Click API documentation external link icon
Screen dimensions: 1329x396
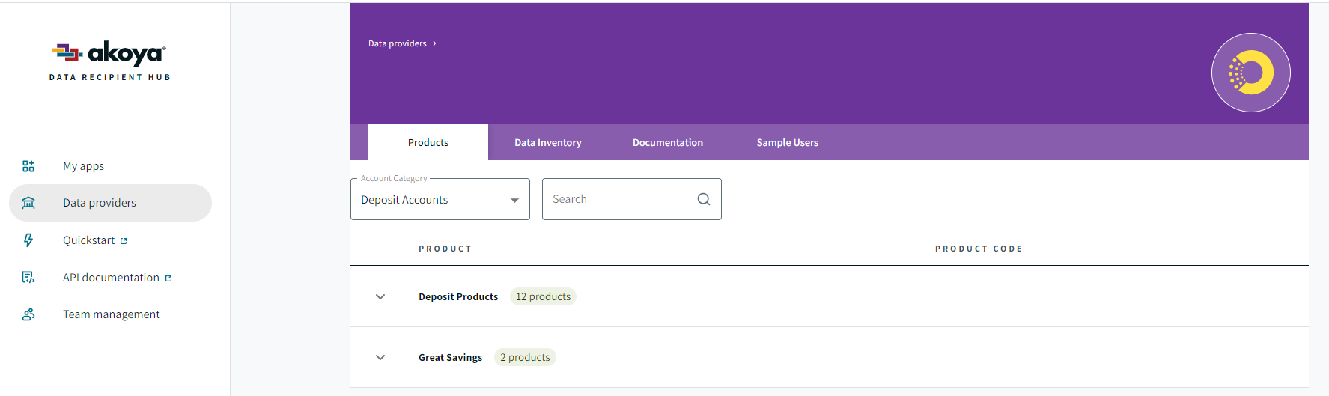tap(168, 278)
